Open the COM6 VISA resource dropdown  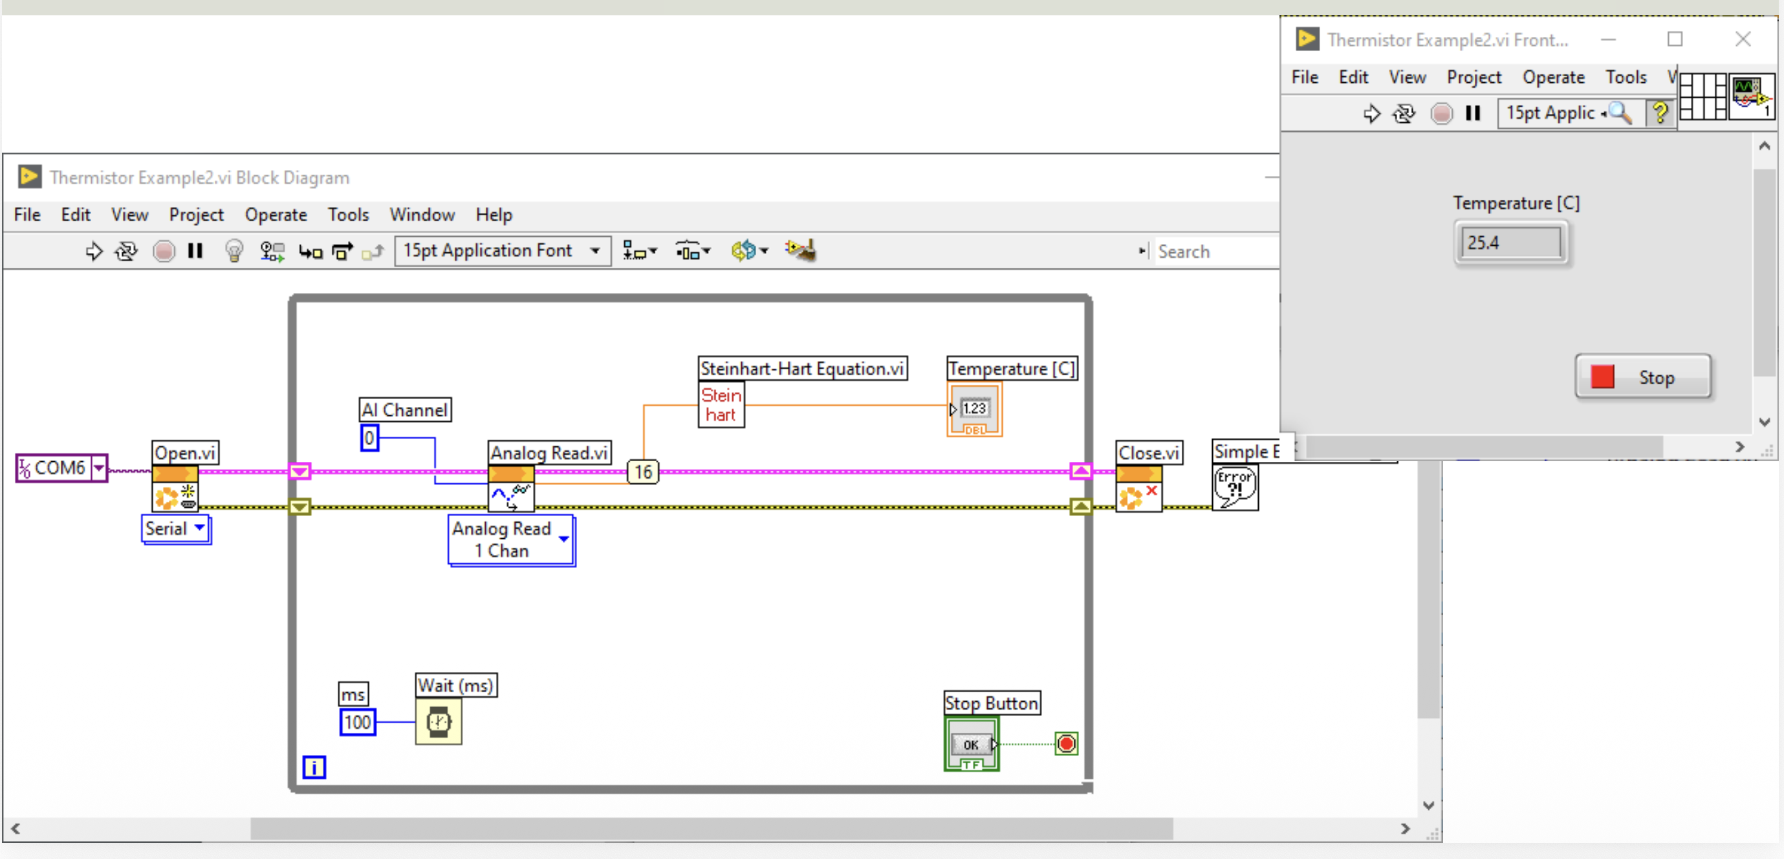tap(99, 468)
